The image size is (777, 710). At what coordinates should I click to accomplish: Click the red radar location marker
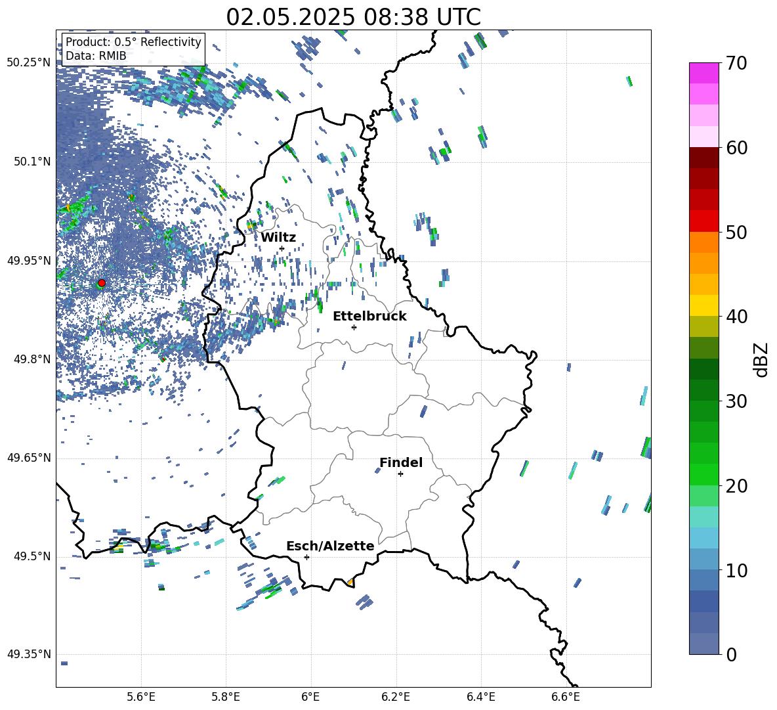tap(102, 283)
